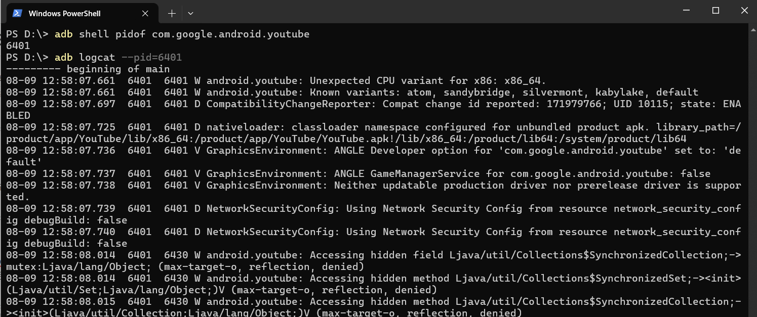Click the GameManagerService false log line
The image size is (757, 317).
tap(354, 173)
